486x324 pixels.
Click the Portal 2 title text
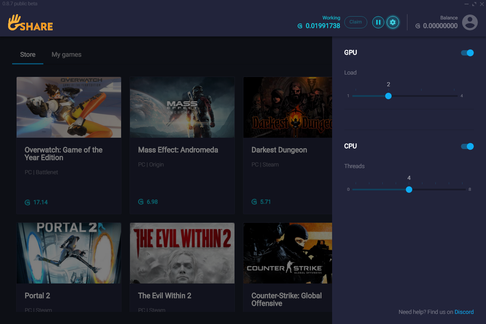click(37, 296)
